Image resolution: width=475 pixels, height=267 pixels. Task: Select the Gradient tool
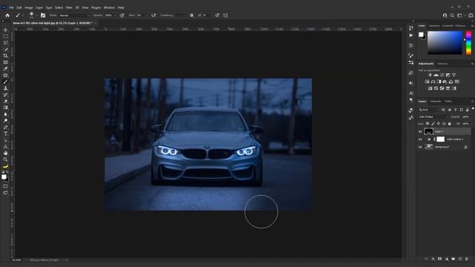[x=5, y=108]
